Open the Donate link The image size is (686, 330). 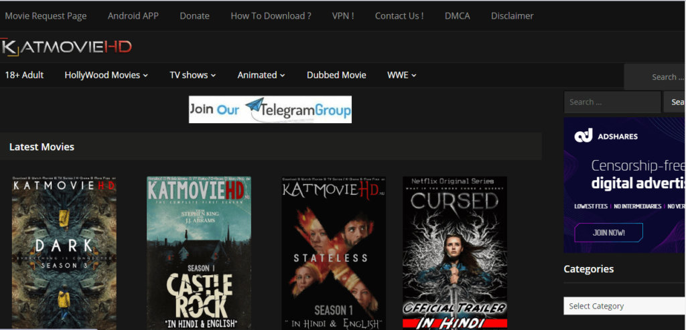195,16
